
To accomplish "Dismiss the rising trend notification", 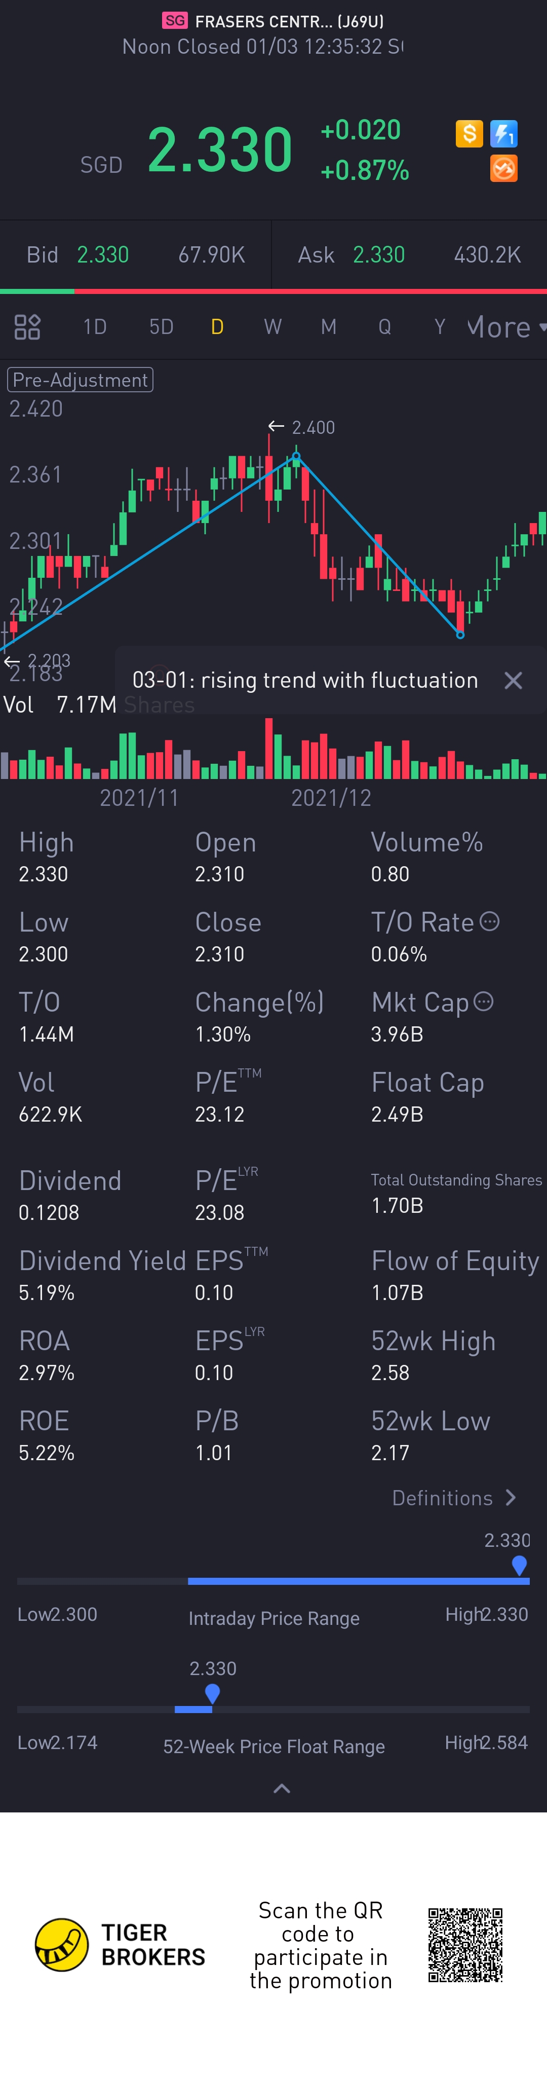I will [513, 680].
